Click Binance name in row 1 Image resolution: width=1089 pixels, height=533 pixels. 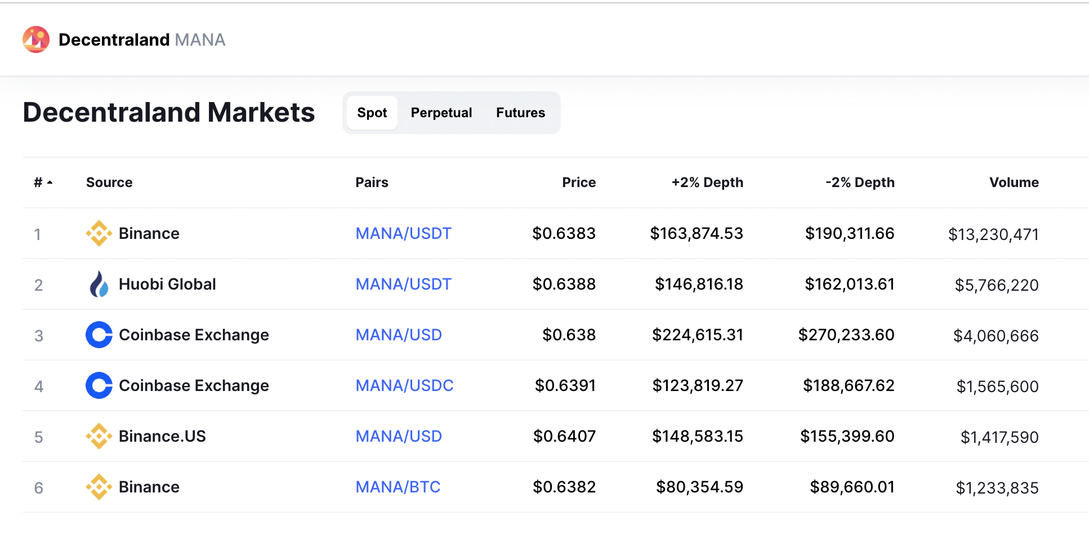tap(149, 233)
